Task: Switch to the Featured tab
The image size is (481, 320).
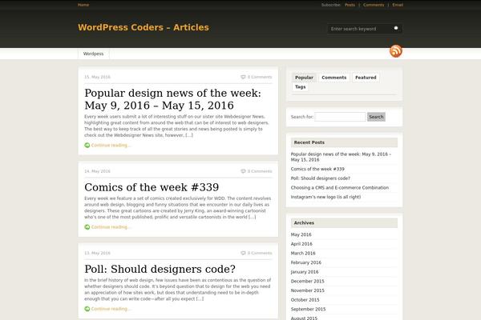Action: click(366, 78)
